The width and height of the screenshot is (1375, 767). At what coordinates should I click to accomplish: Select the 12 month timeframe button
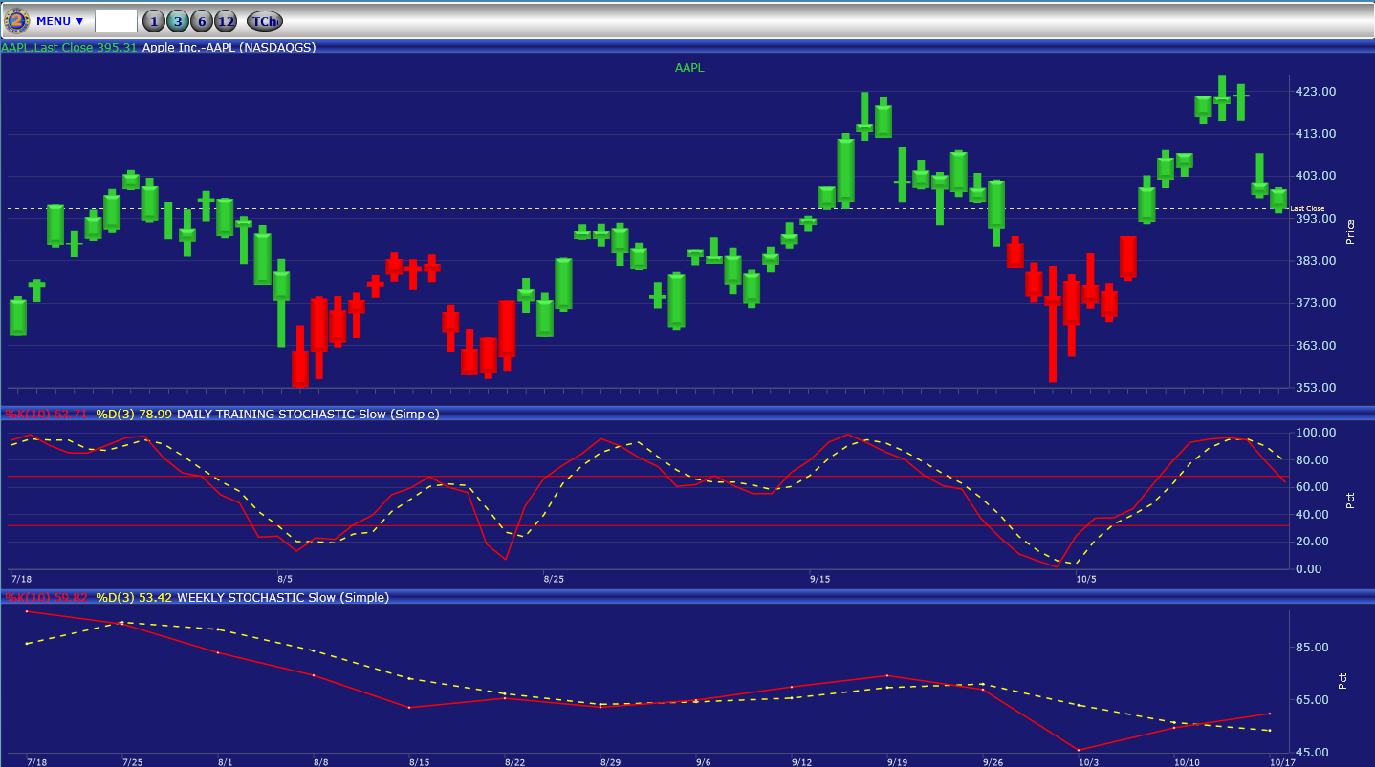click(x=225, y=21)
